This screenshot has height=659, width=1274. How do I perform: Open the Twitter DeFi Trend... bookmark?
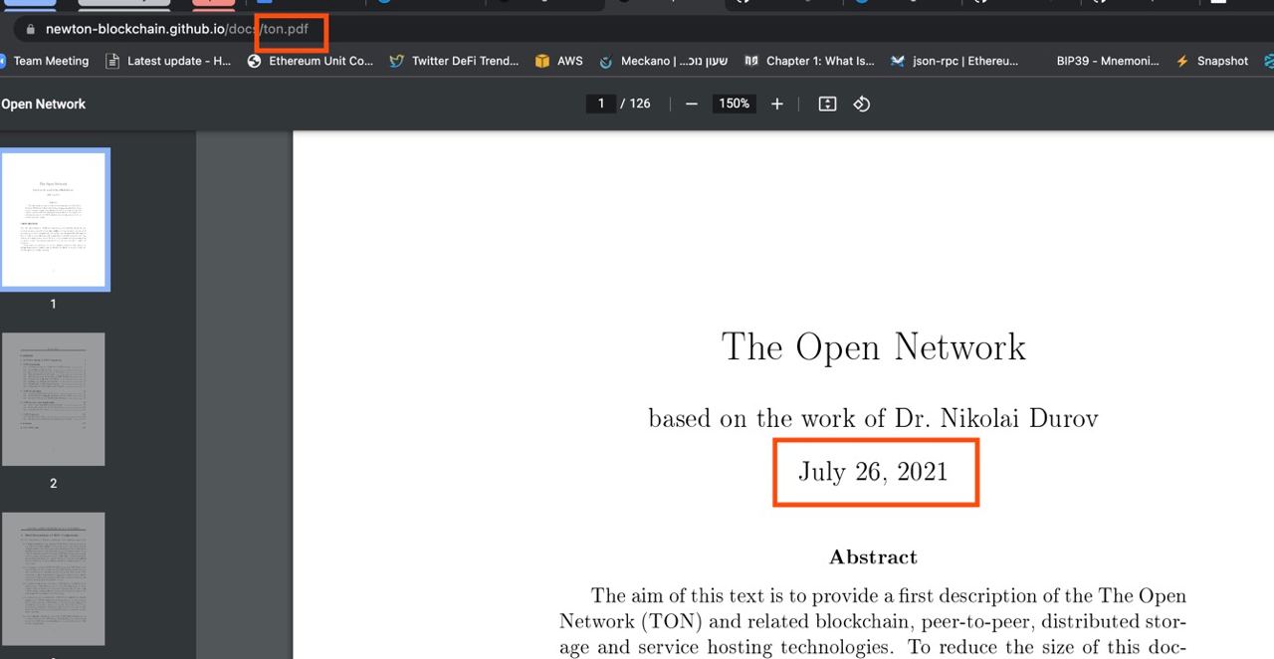pos(454,61)
